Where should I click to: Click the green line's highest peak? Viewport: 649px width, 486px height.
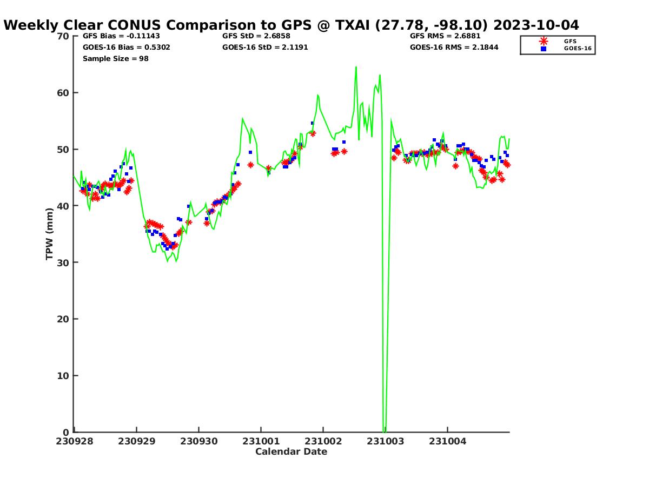tap(356, 67)
